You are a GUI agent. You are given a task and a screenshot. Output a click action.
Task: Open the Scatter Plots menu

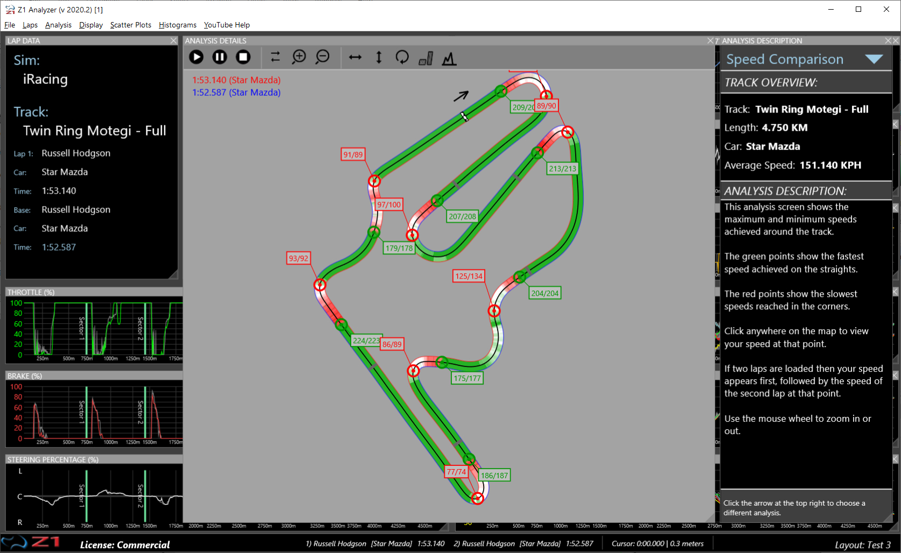[131, 25]
